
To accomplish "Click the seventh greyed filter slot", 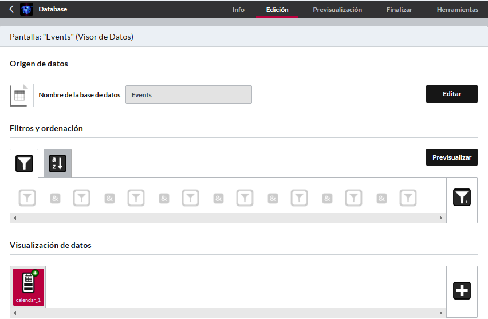I will pos(353,198).
